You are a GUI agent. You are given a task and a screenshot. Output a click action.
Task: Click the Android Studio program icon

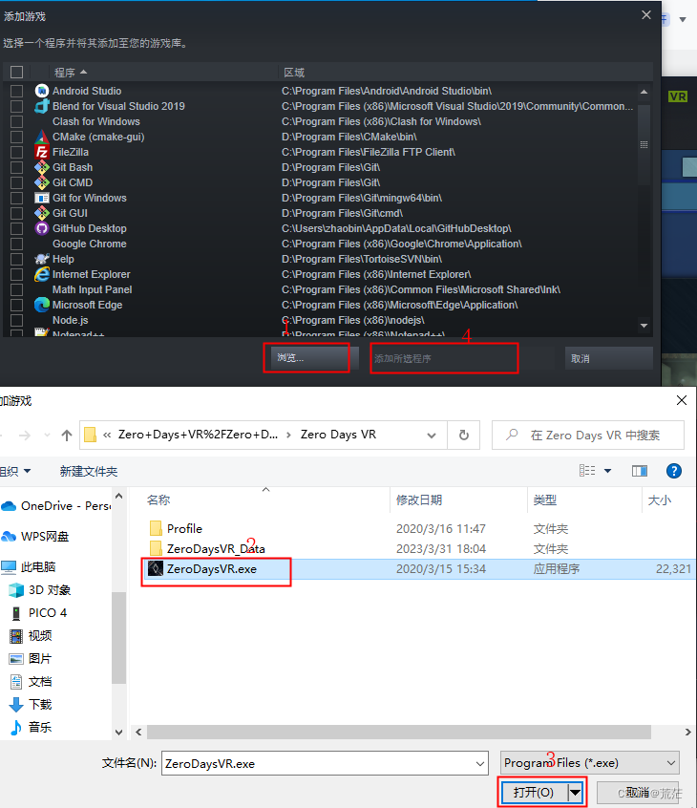[x=42, y=91]
